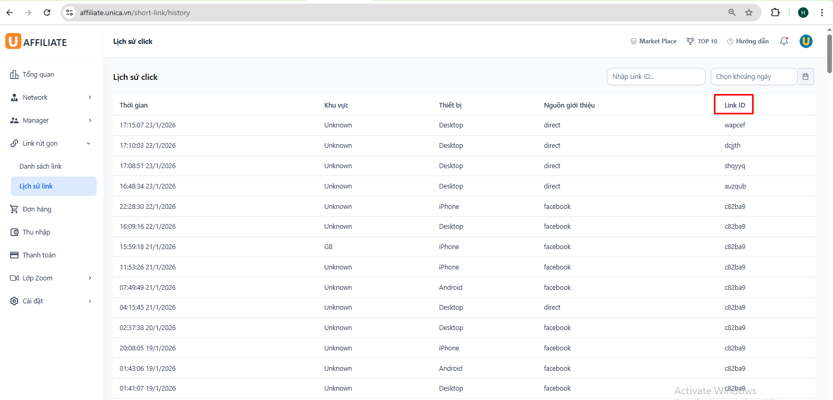Open Danh sách link in the sidebar
This screenshot has width=833, height=400.
tap(41, 167)
